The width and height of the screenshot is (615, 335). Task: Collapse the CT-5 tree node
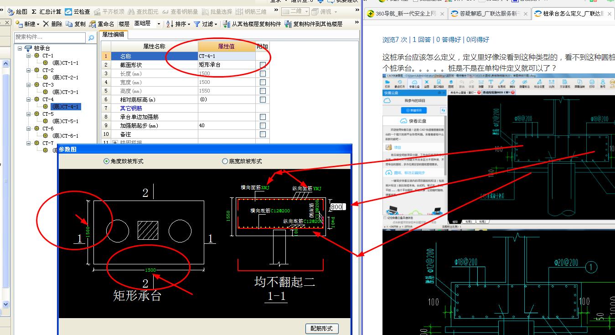[28, 114]
